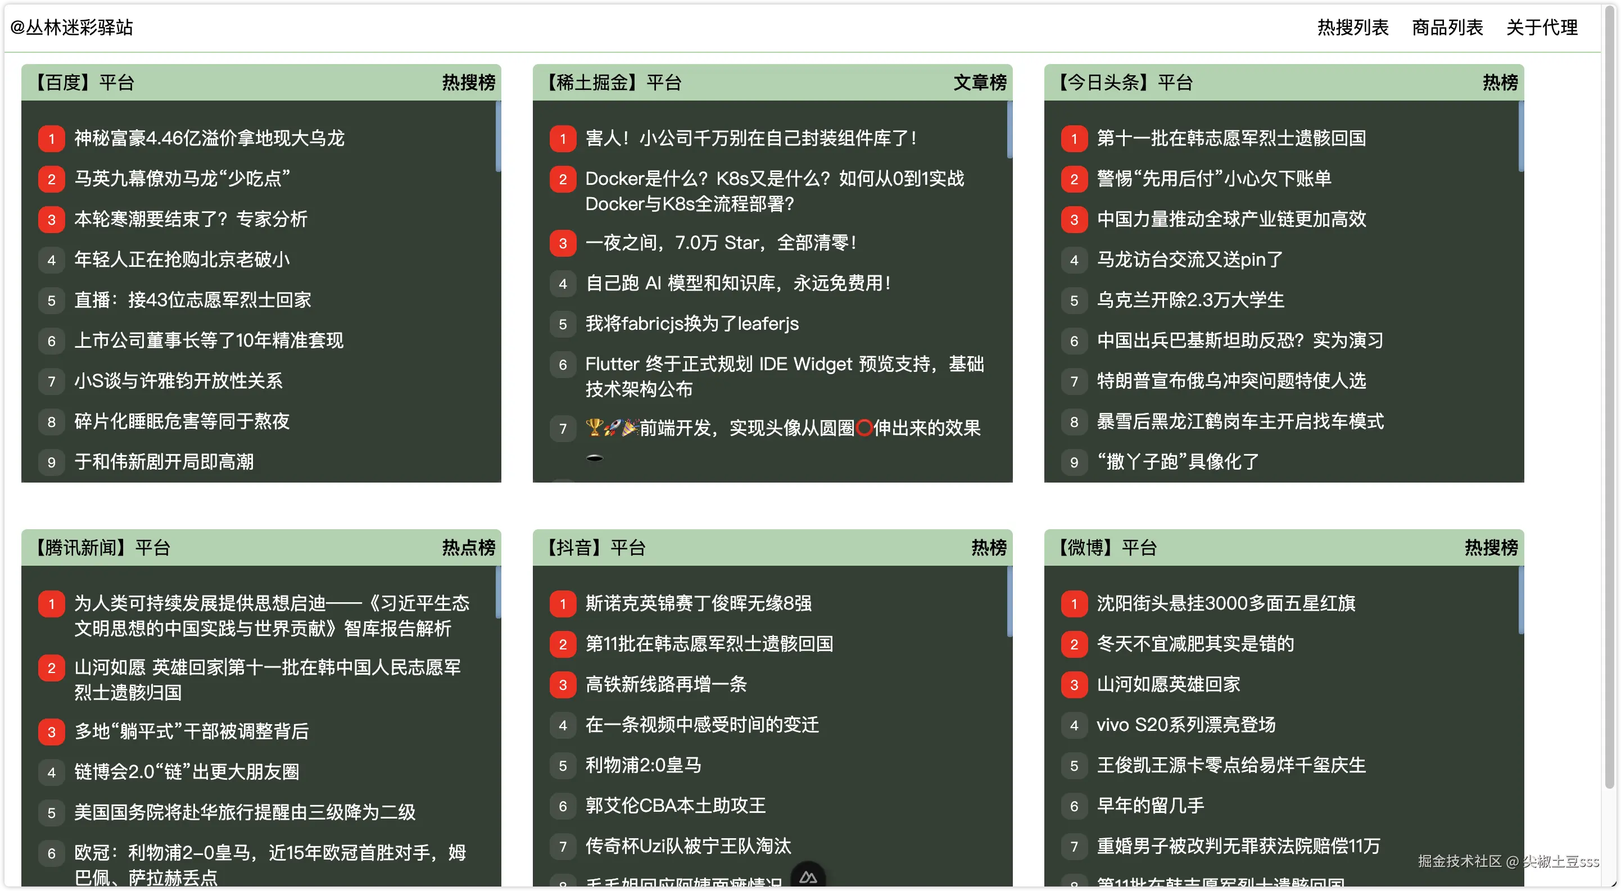The image size is (1621, 891).
Task: Click the 【抖音】平台 panel header
Action: pyautogui.click(x=773, y=548)
